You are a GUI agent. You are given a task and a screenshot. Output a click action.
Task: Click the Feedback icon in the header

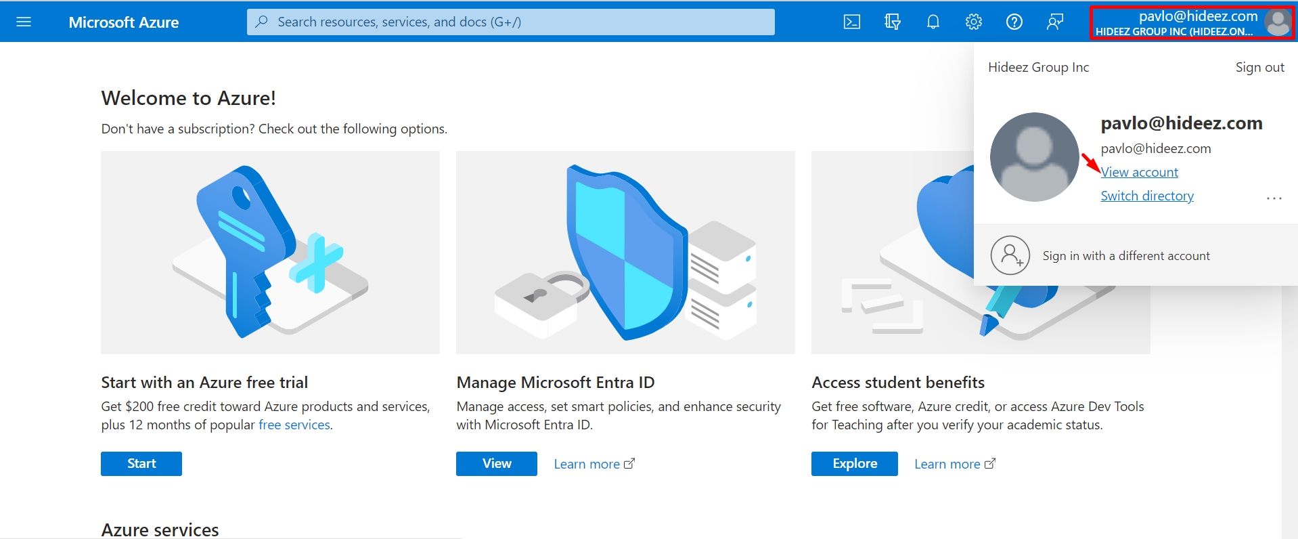coord(1054,22)
